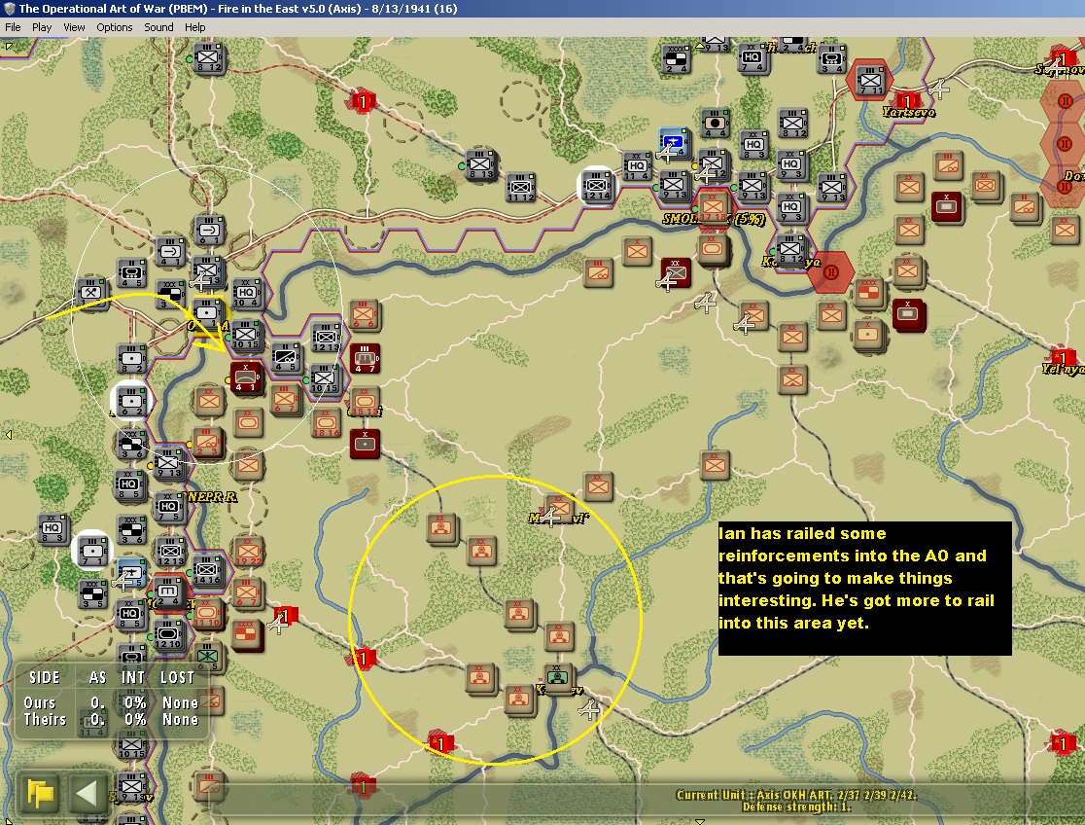Select the blue air unit northwest of Smolensk
This screenshot has height=825, width=1085.
coord(672,143)
